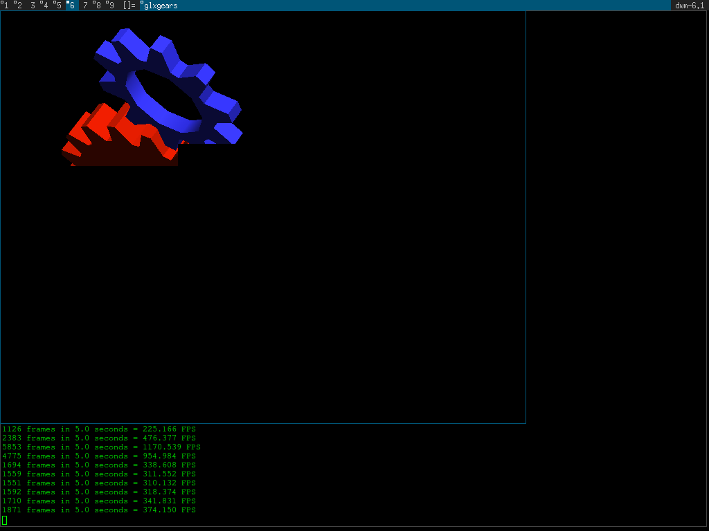Select workspace tag 3

33,6
